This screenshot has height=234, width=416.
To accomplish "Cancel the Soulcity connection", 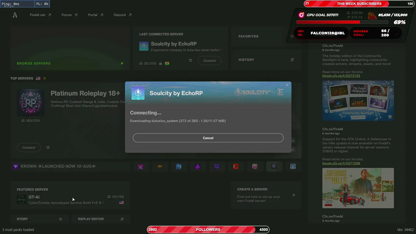I will coord(208,138).
